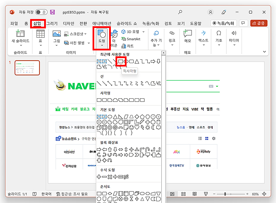Open the comments pane speech bubble icon
Image resolution: width=276 pixels, height=203 pixels.
pos(243,23)
